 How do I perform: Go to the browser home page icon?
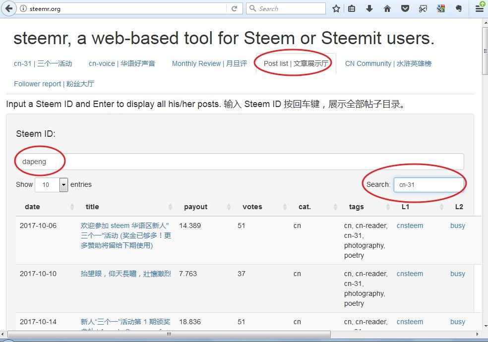click(387, 8)
